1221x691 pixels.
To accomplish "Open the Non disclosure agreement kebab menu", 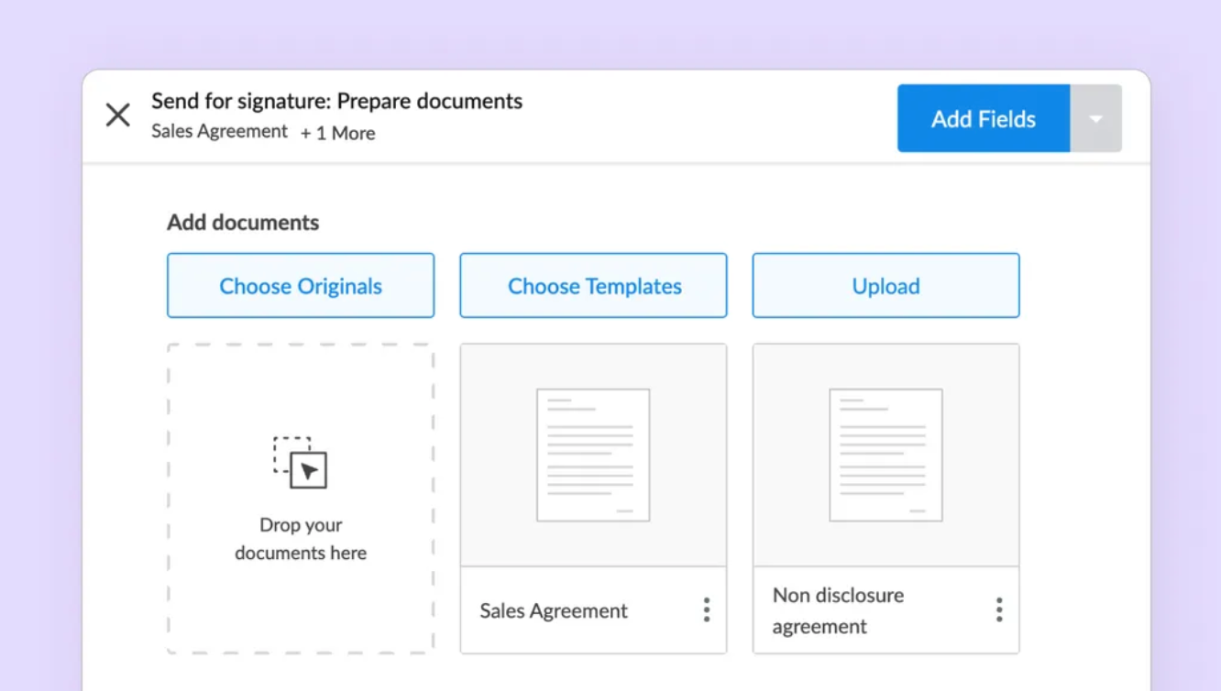I will 998,609.
